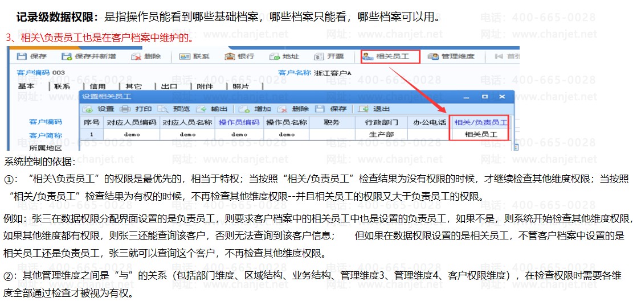Open the 相关员工 related staff button
633x302 pixels.
tap(390, 57)
